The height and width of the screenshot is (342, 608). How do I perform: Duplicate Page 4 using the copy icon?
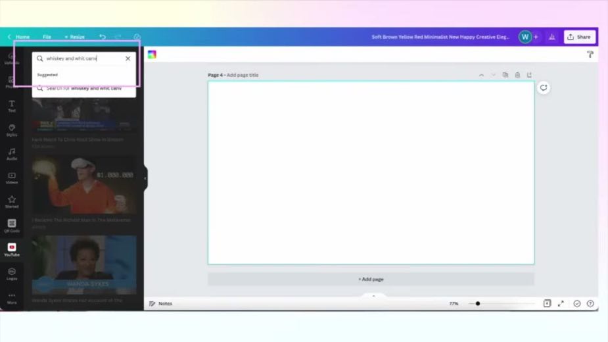tap(505, 75)
